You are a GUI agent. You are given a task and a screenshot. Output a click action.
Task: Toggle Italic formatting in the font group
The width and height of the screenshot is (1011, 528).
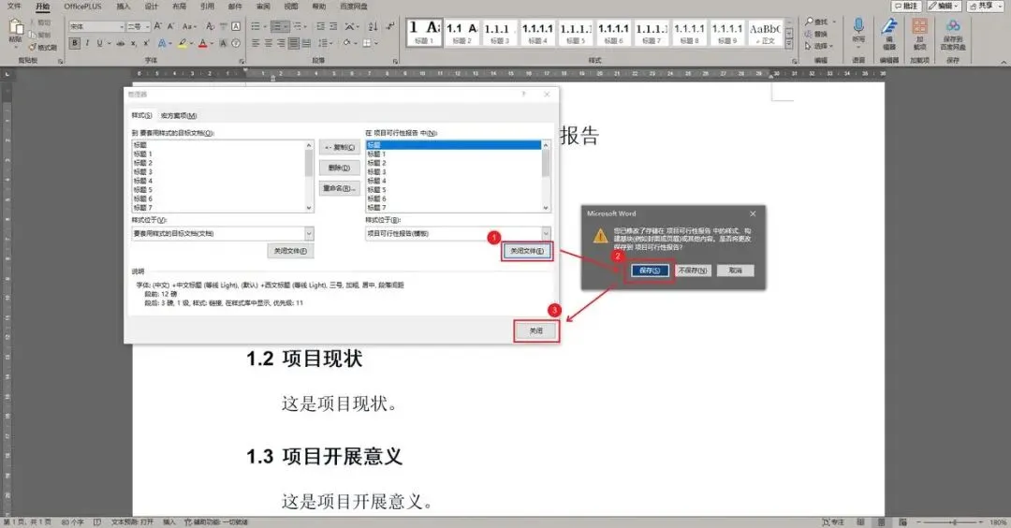point(87,43)
